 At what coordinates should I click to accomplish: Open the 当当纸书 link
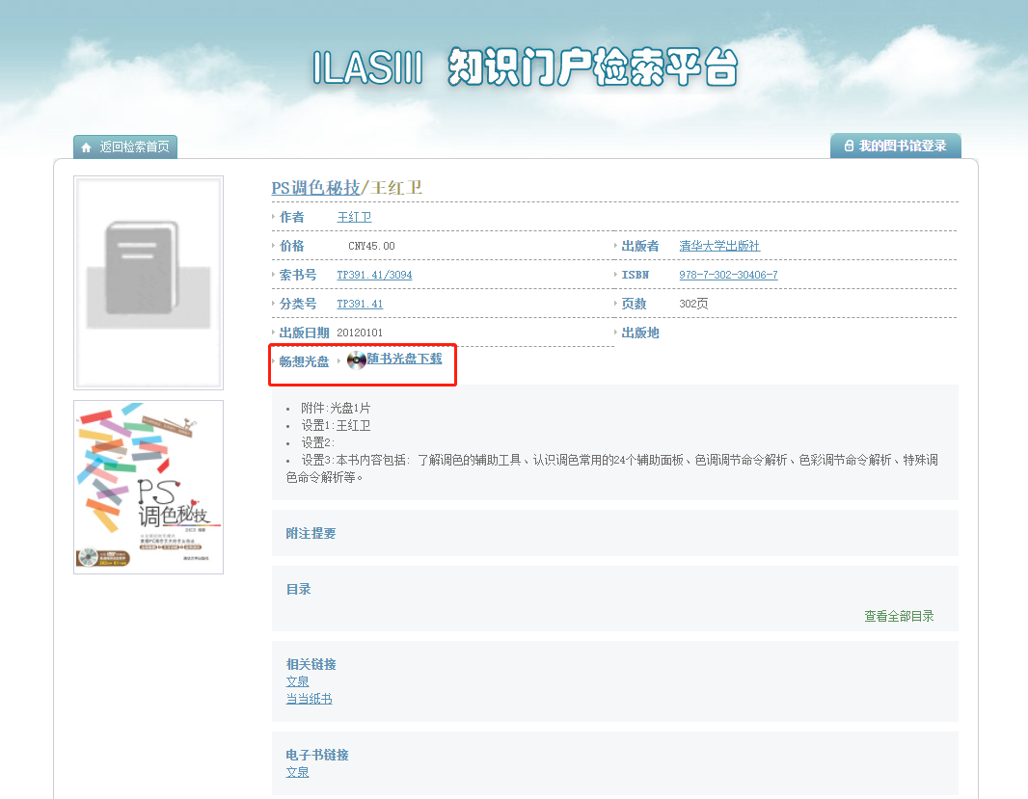(309, 700)
